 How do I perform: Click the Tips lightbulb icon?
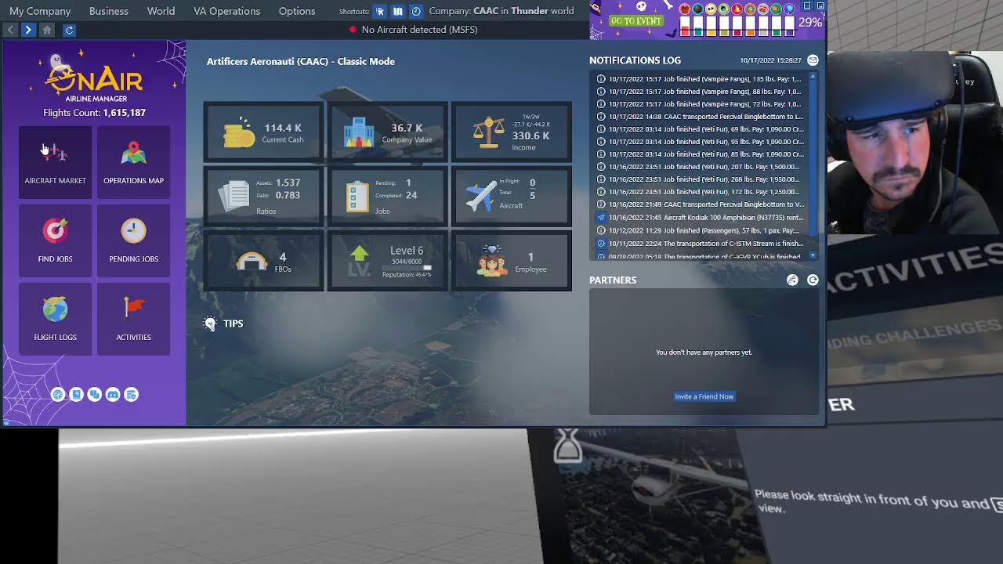(210, 324)
